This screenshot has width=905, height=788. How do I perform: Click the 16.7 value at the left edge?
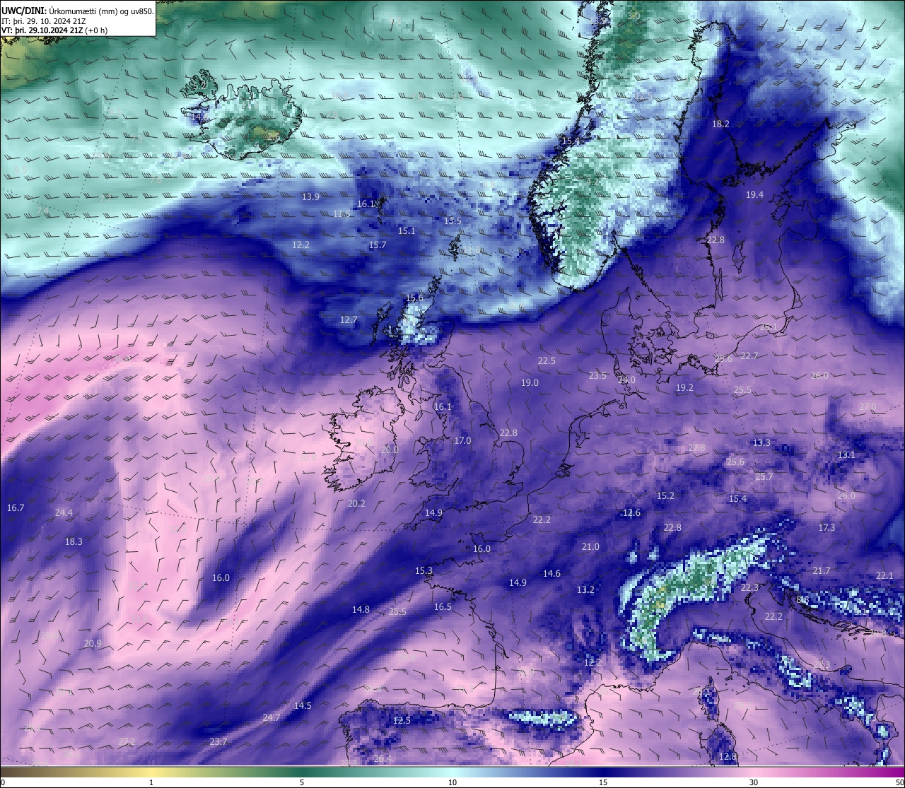pos(16,507)
